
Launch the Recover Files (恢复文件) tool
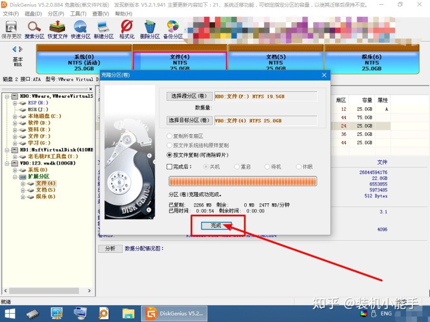(57, 30)
